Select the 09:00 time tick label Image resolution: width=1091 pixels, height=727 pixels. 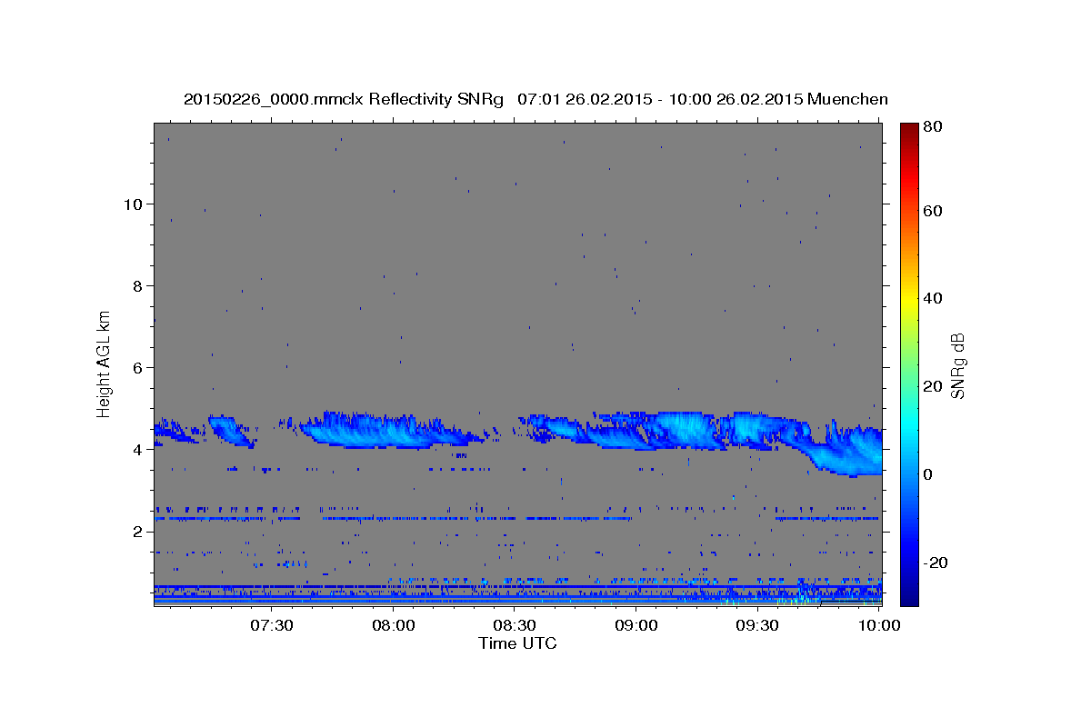click(636, 625)
